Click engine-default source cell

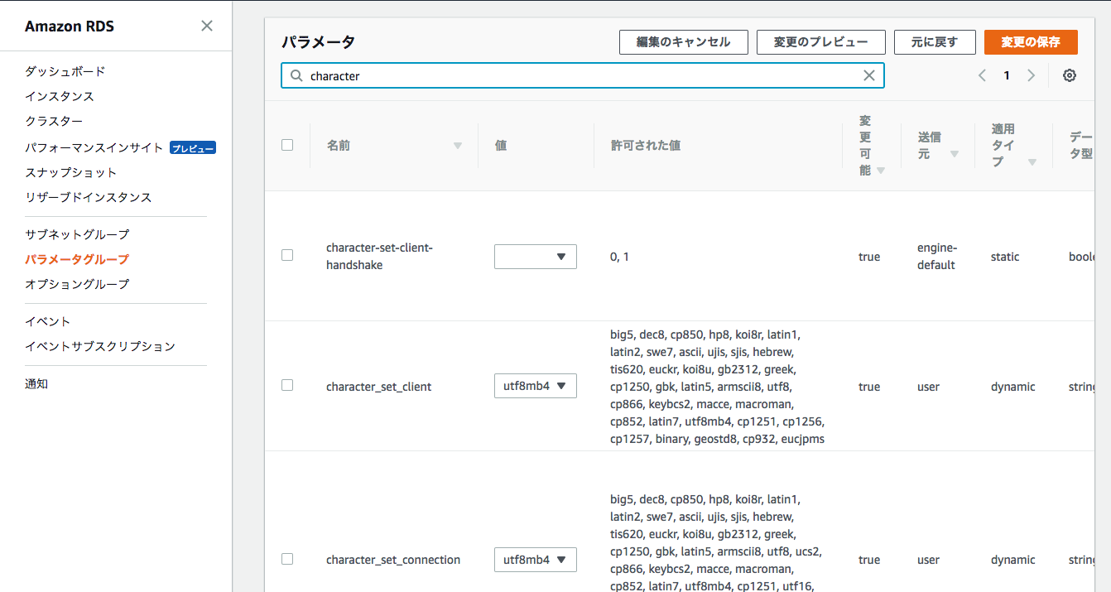coord(936,257)
